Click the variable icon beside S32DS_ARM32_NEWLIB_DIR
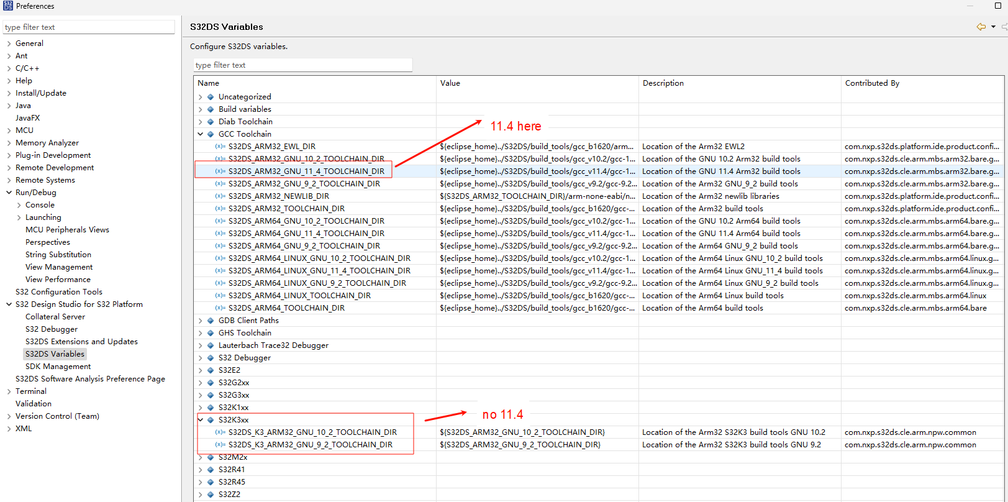Screen dimensions: 1008x502 click(x=220, y=196)
